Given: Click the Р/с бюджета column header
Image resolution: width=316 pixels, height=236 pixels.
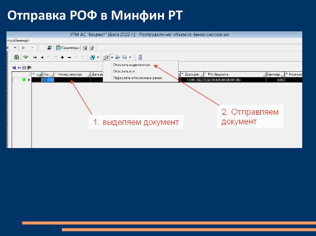Looking at the screenshot, I should pos(235,74).
